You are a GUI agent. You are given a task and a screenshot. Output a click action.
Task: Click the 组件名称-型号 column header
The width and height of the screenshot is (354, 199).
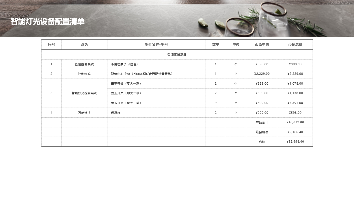pyautogui.click(x=156, y=44)
